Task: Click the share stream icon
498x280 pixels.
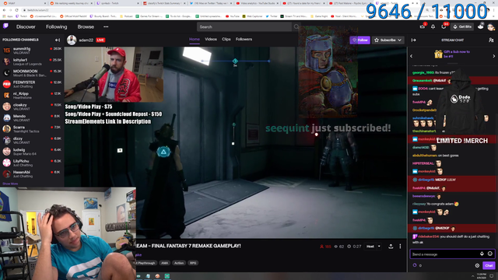Action: click(391, 247)
